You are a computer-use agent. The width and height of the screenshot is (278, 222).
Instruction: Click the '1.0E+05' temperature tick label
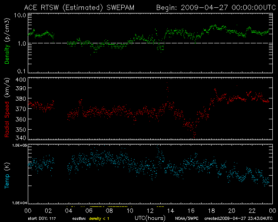20,146
